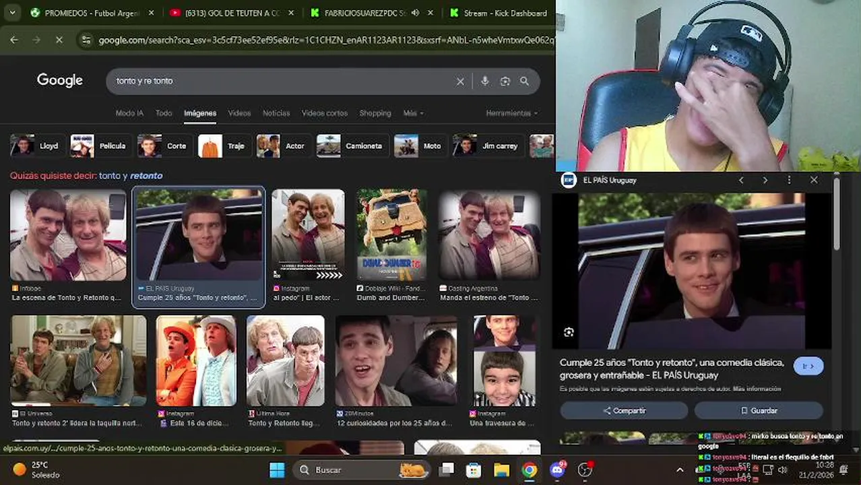Open three-dot menu in preview panel

[x=789, y=180]
